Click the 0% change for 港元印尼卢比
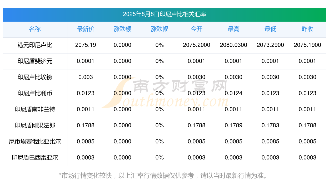This screenshot has width=329, height=184. [x=159, y=45]
